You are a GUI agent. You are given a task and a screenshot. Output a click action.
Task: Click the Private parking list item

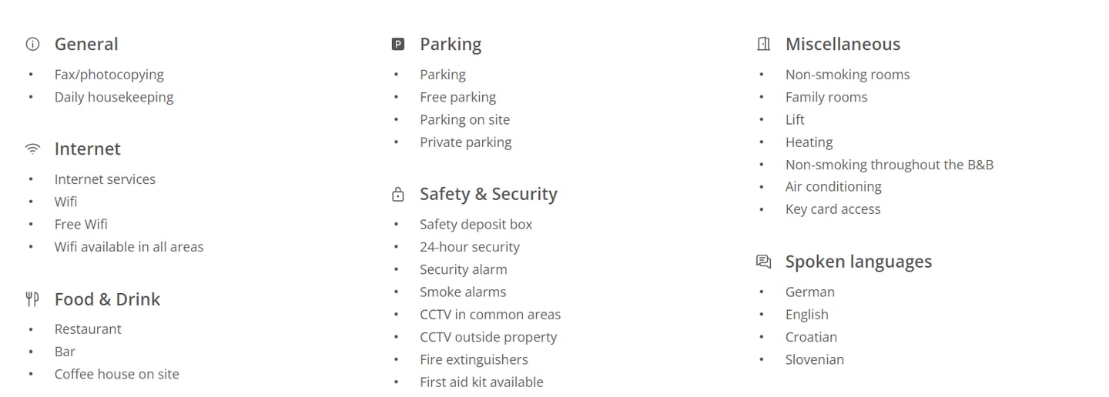[466, 142]
